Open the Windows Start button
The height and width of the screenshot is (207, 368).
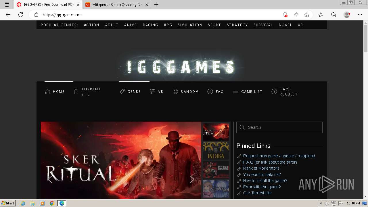coord(8,203)
